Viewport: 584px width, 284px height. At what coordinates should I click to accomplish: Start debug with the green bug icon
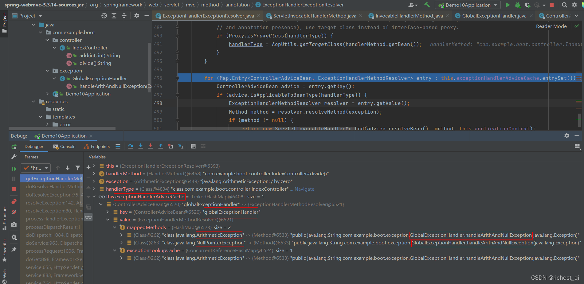pos(518,5)
